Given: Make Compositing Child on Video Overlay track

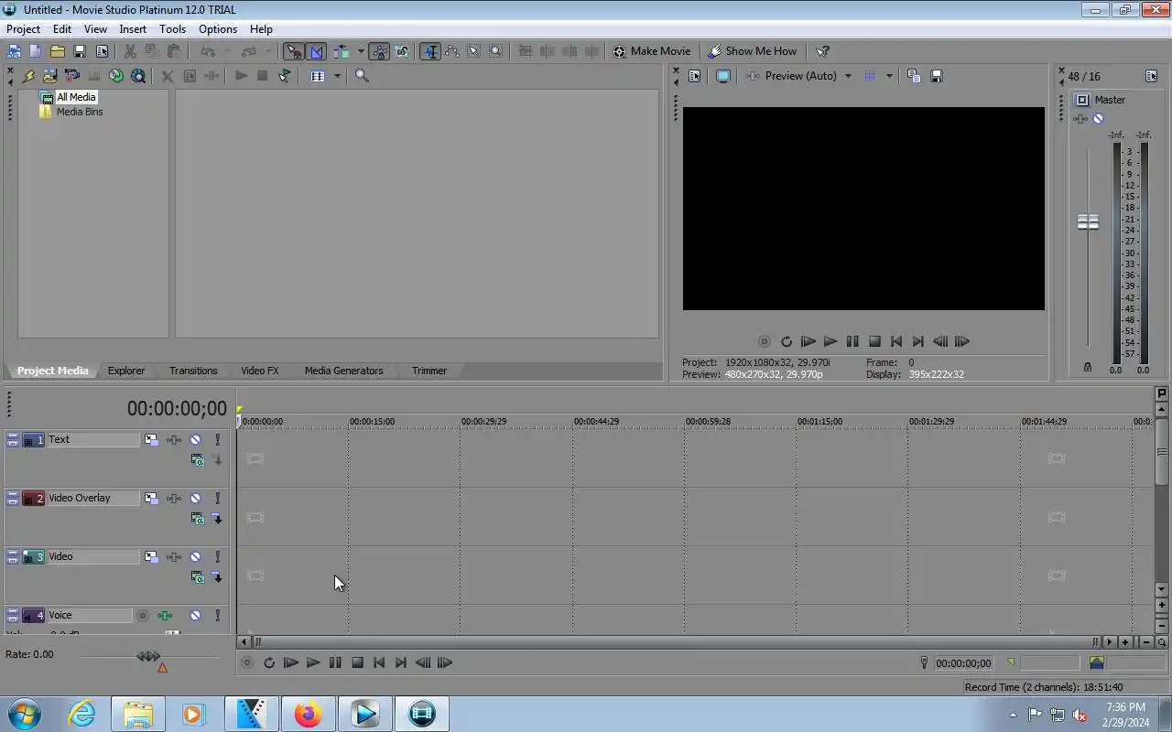Looking at the screenshot, I should (x=218, y=519).
